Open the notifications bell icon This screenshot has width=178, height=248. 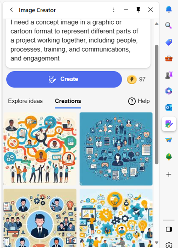pyautogui.click(x=169, y=9)
